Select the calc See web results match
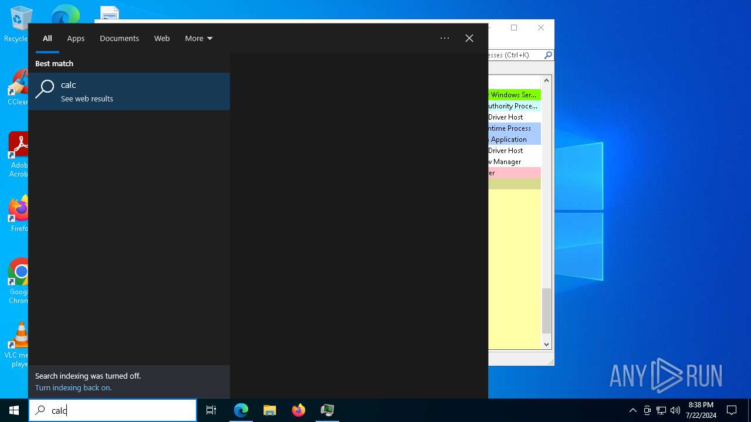The height and width of the screenshot is (422, 751). pos(129,91)
